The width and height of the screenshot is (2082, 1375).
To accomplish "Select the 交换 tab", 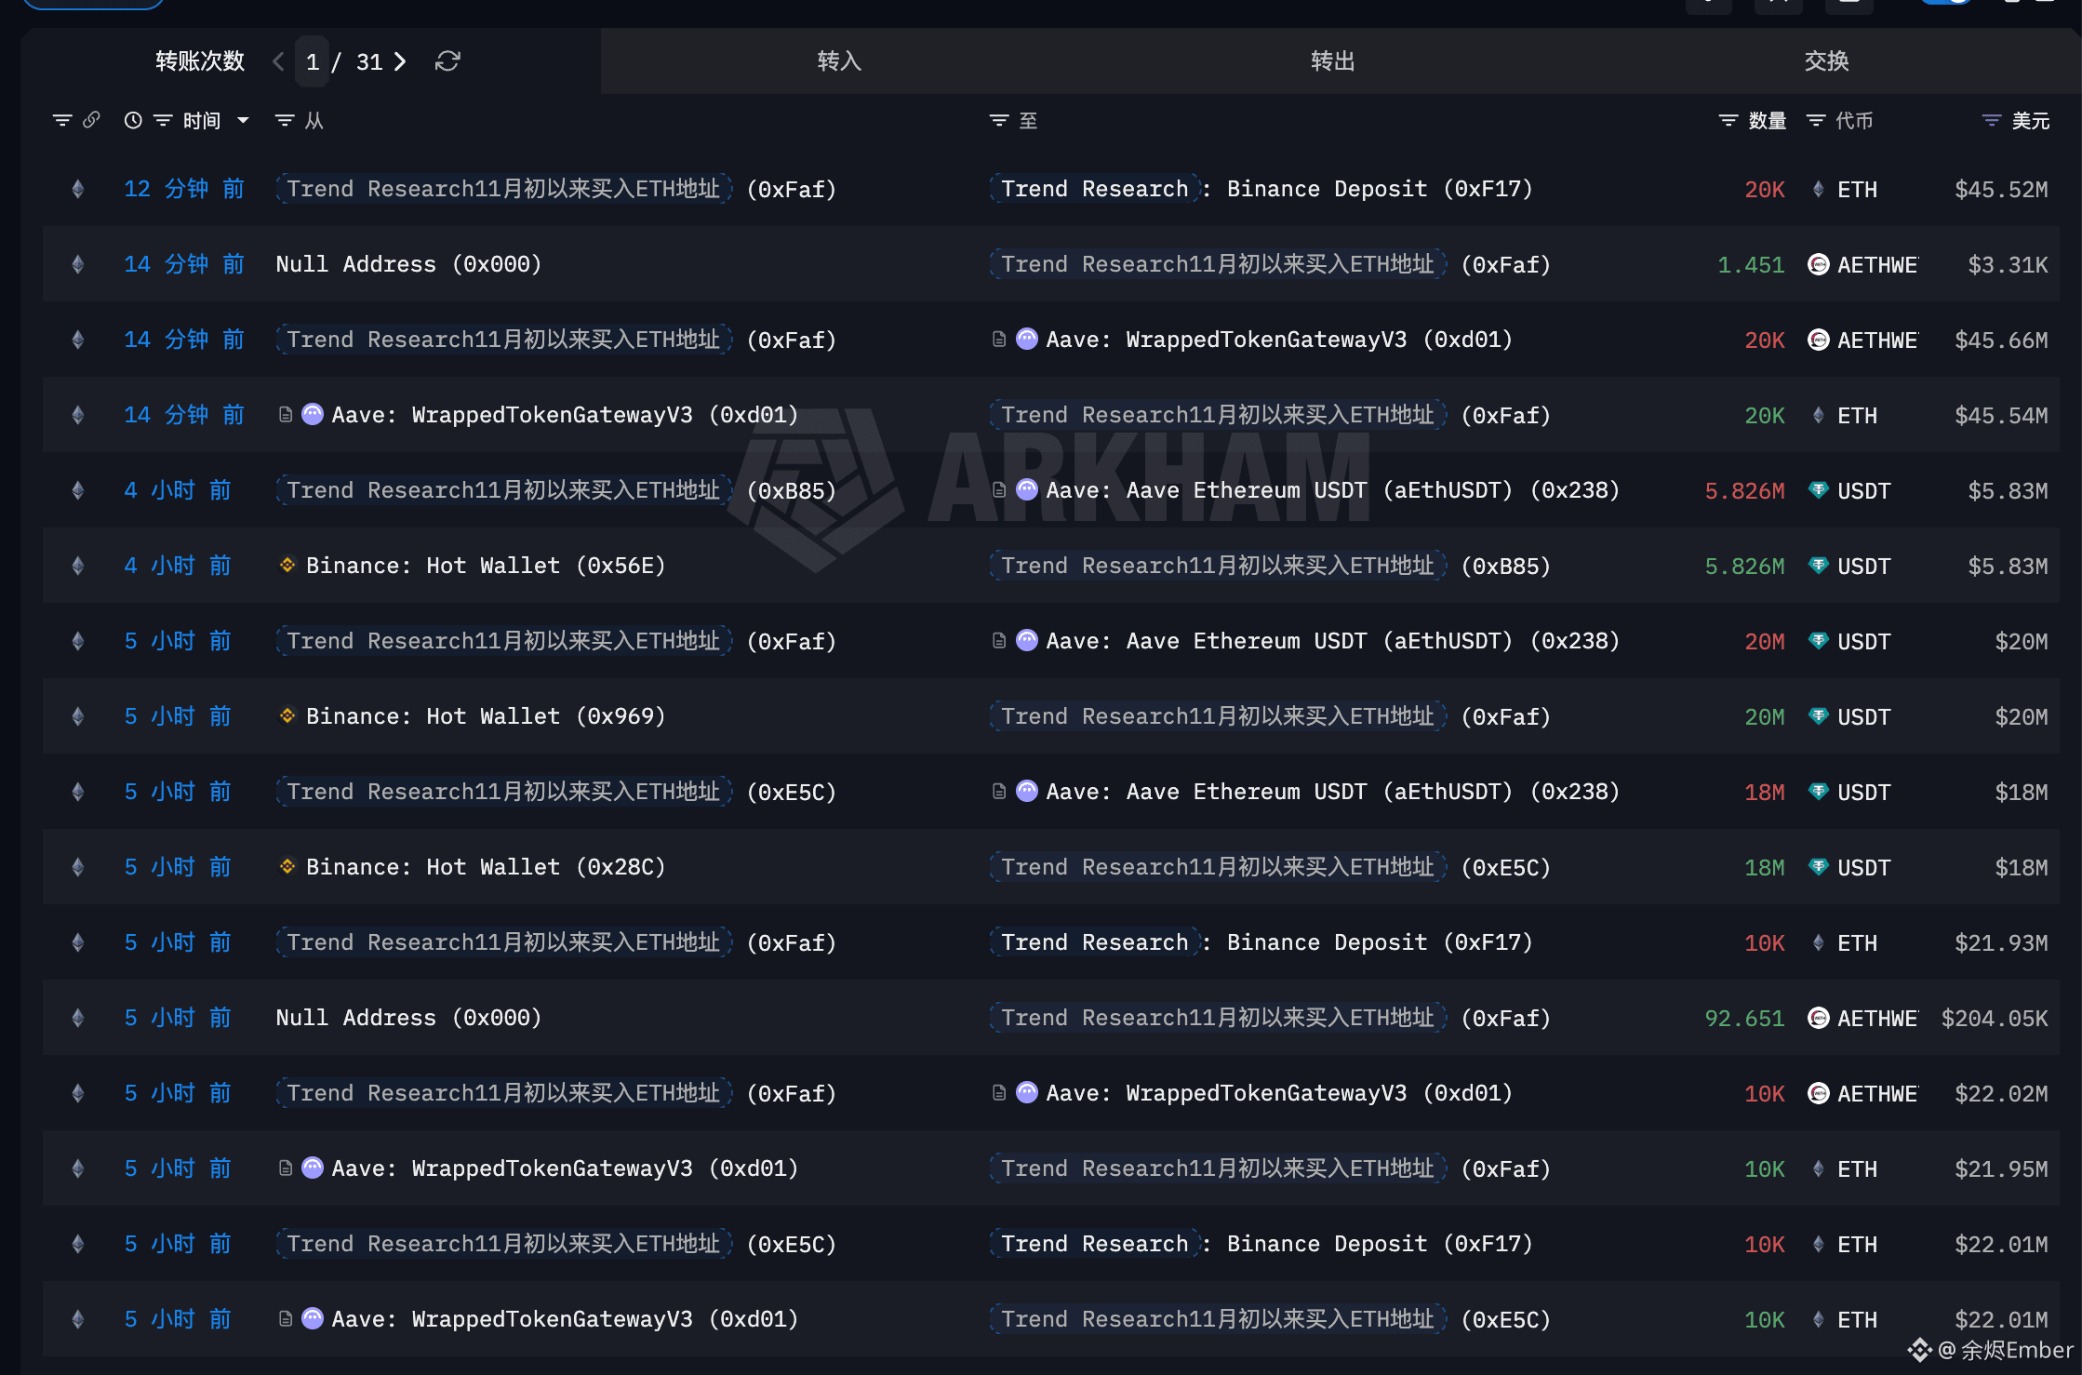I will (1826, 61).
